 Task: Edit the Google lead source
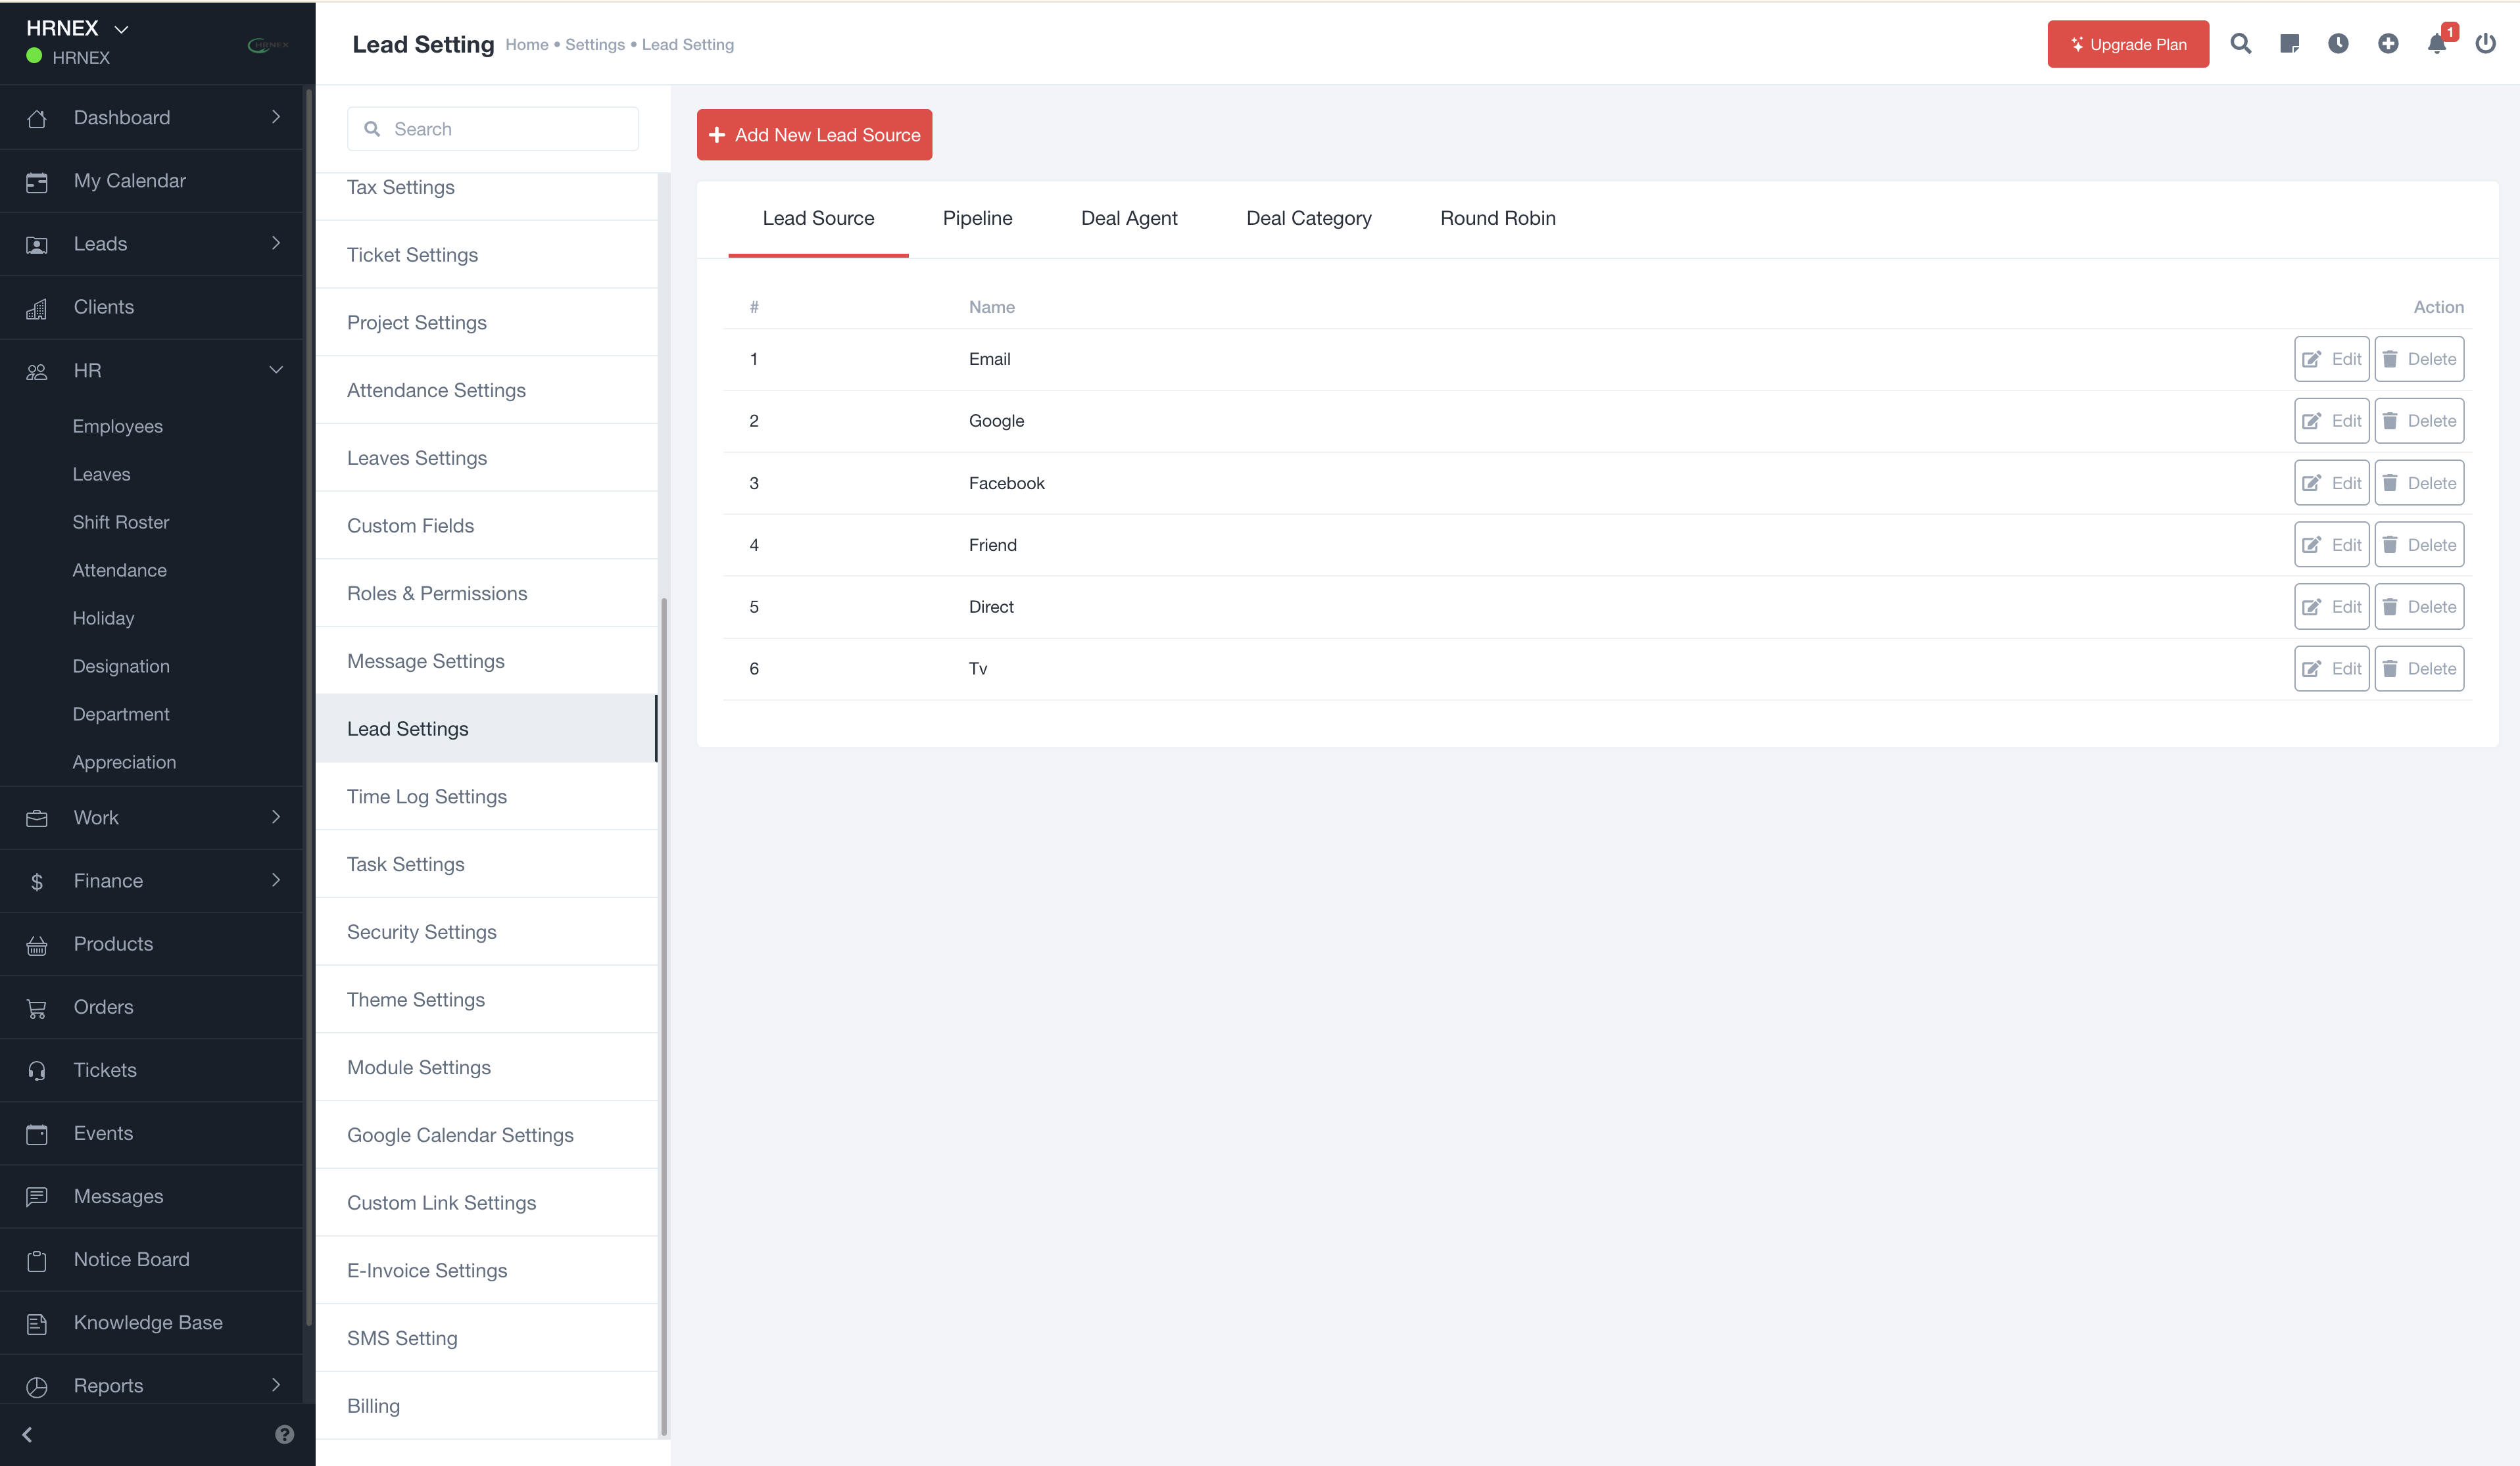tap(2331, 421)
